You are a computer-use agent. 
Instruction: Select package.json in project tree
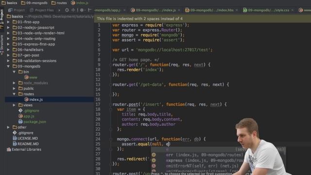pos(32,122)
